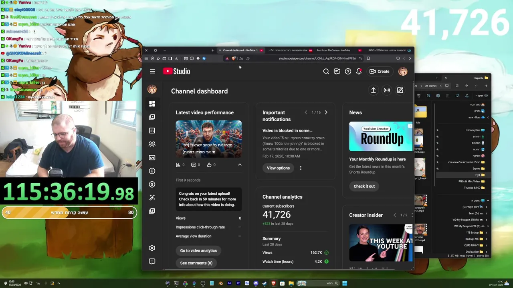Click the Create button
This screenshot has width=513, height=288.
tap(379, 72)
